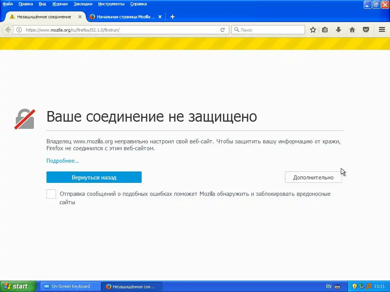Image resolution: width=390 pixels, height=292 pixels.
Task: Click the Дополнительно button
Action: pos(313,177)
